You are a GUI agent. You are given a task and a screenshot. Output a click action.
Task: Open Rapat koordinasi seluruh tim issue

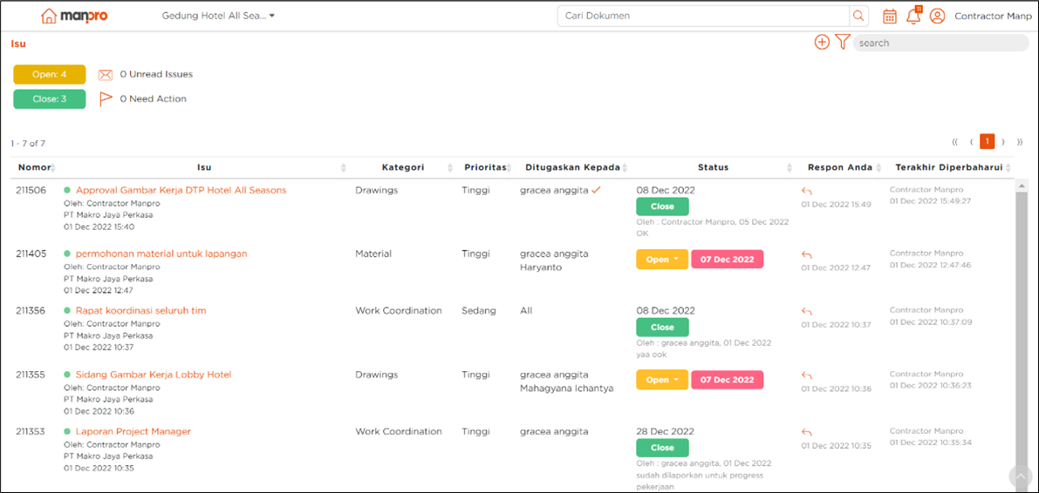coord(140,310)
